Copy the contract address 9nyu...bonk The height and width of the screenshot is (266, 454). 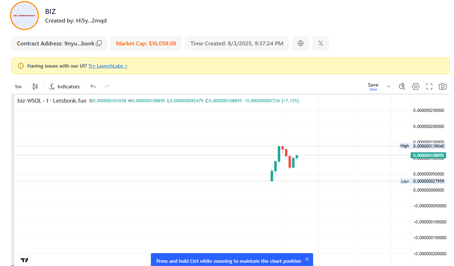point(99,43)
